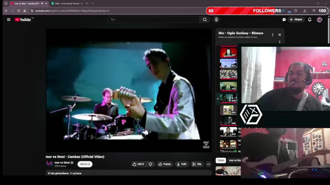Open Chrome media controls icon
The image size is (330, 185).
pyautogui.click(x=314, y=11)
